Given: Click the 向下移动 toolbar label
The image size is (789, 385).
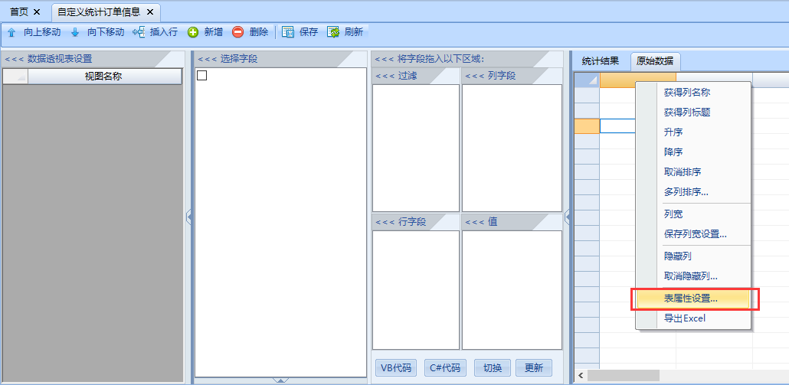Looking at the screenshot, I should [x=106, y=33].
